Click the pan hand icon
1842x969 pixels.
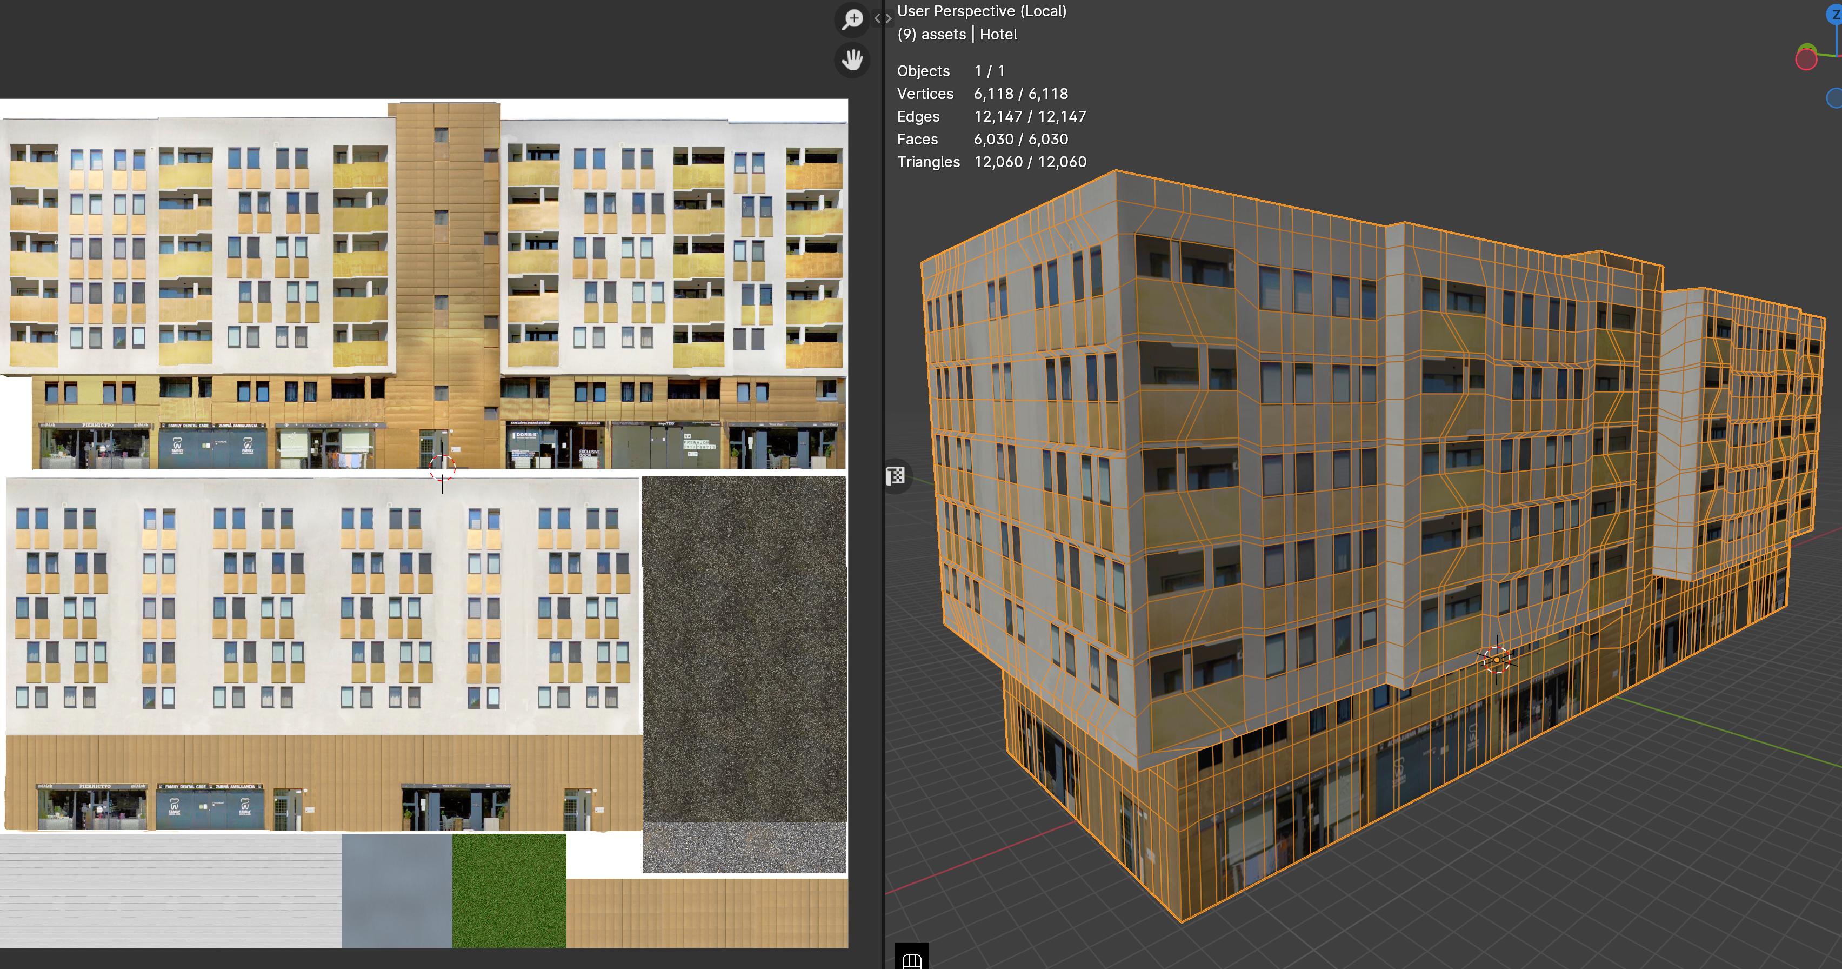[852, 59]
